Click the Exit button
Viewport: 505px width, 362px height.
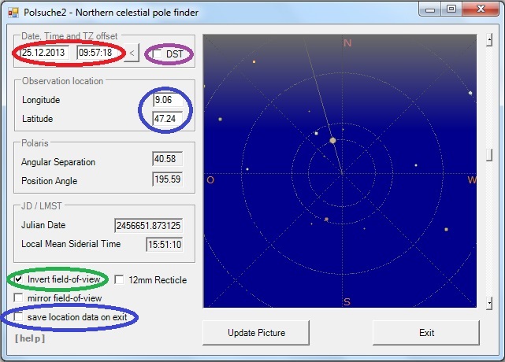coord(426,333)
